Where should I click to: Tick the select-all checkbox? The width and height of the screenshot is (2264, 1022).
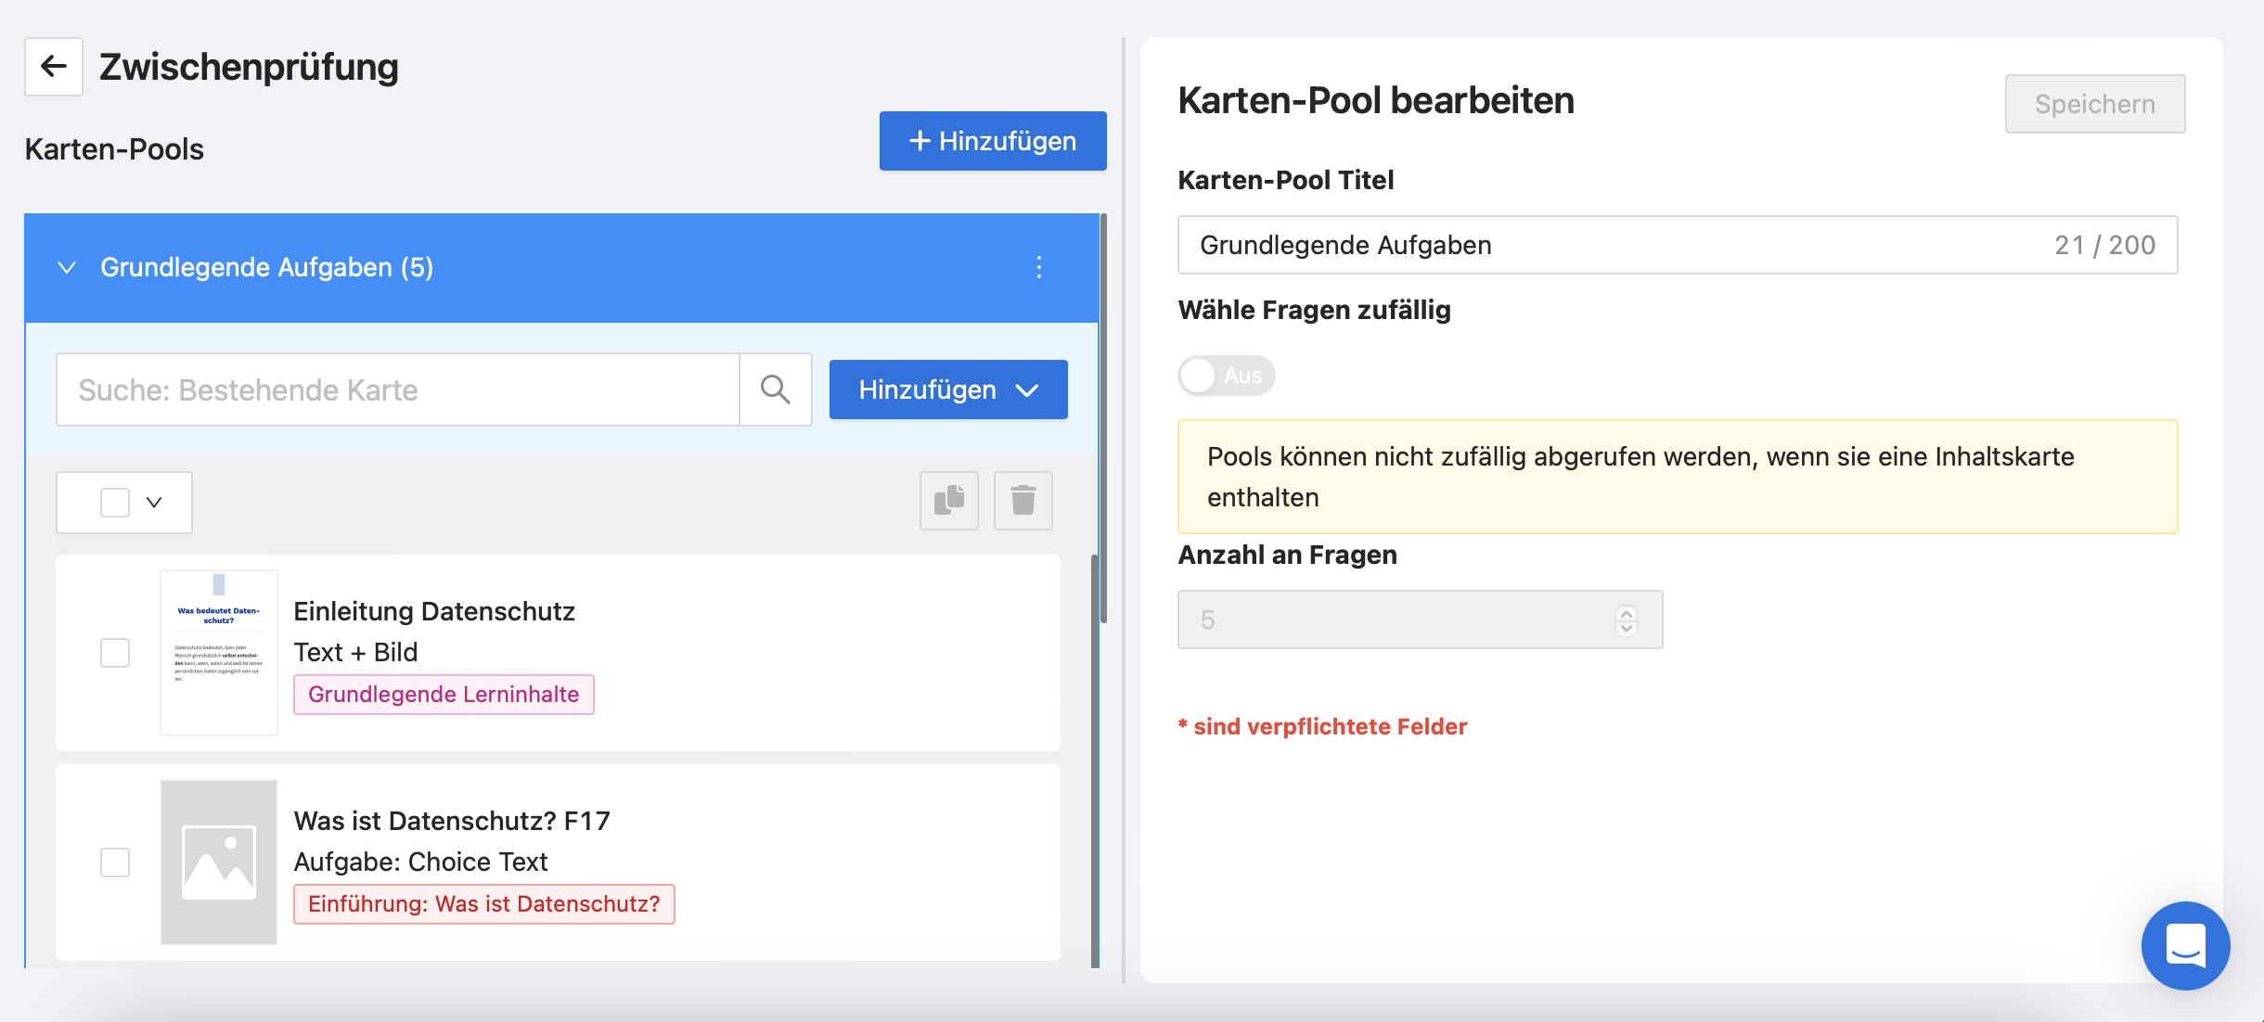pos(115,503)
